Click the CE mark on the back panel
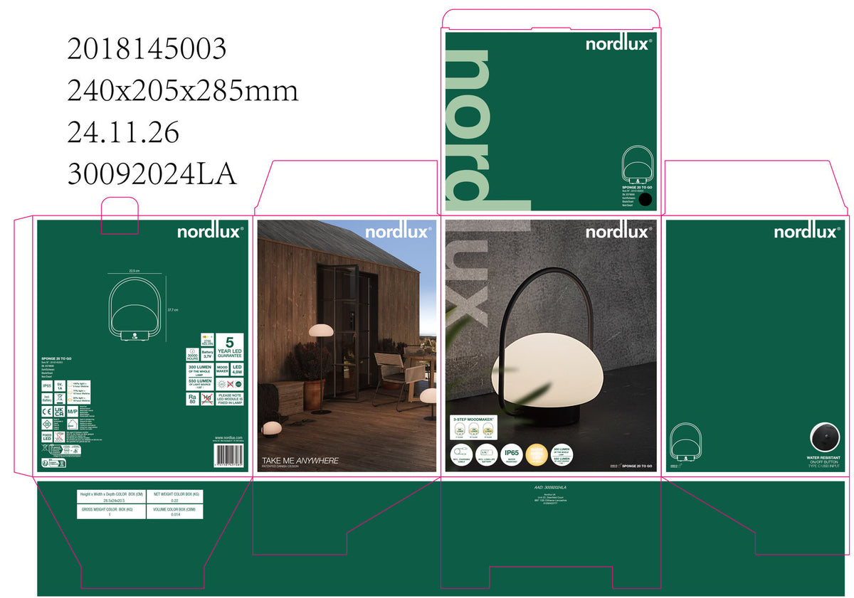The width and height of the screenshot is (854, 598). point(46,411)
